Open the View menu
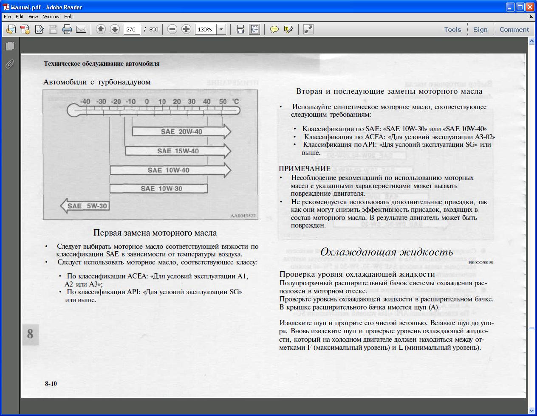Viewport: 537px width, 416px height. [33, 17]
